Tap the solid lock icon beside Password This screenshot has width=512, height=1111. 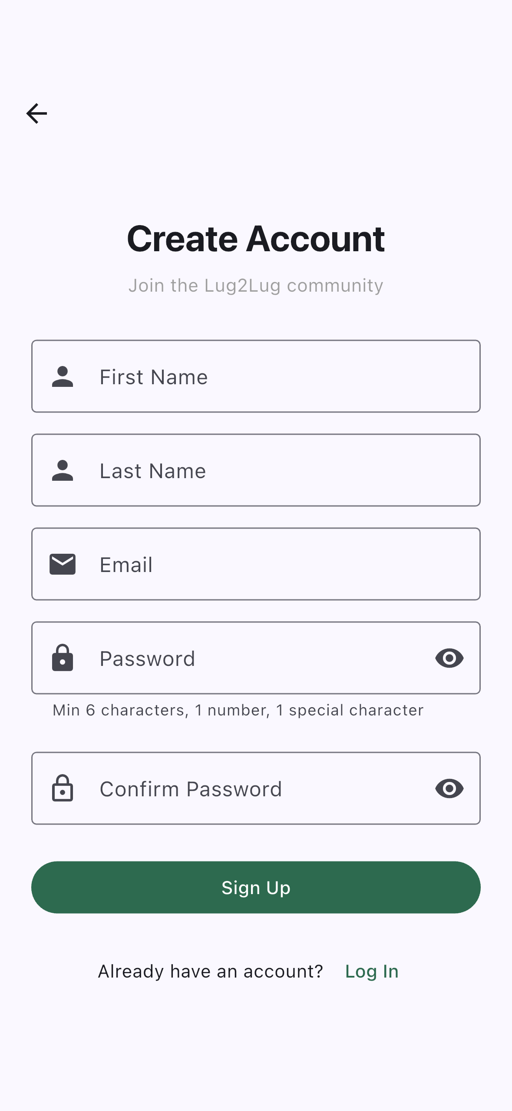pyautogui.click(x=63, y=658)
